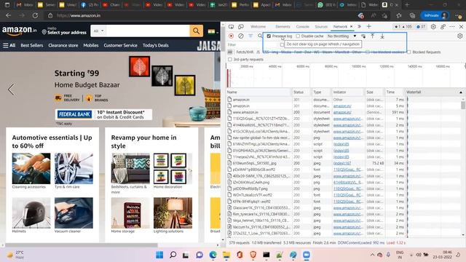Select the Network tab
The height and width of the screenshot is (262, 466).
pyautogui.click(x=340, y=26)
